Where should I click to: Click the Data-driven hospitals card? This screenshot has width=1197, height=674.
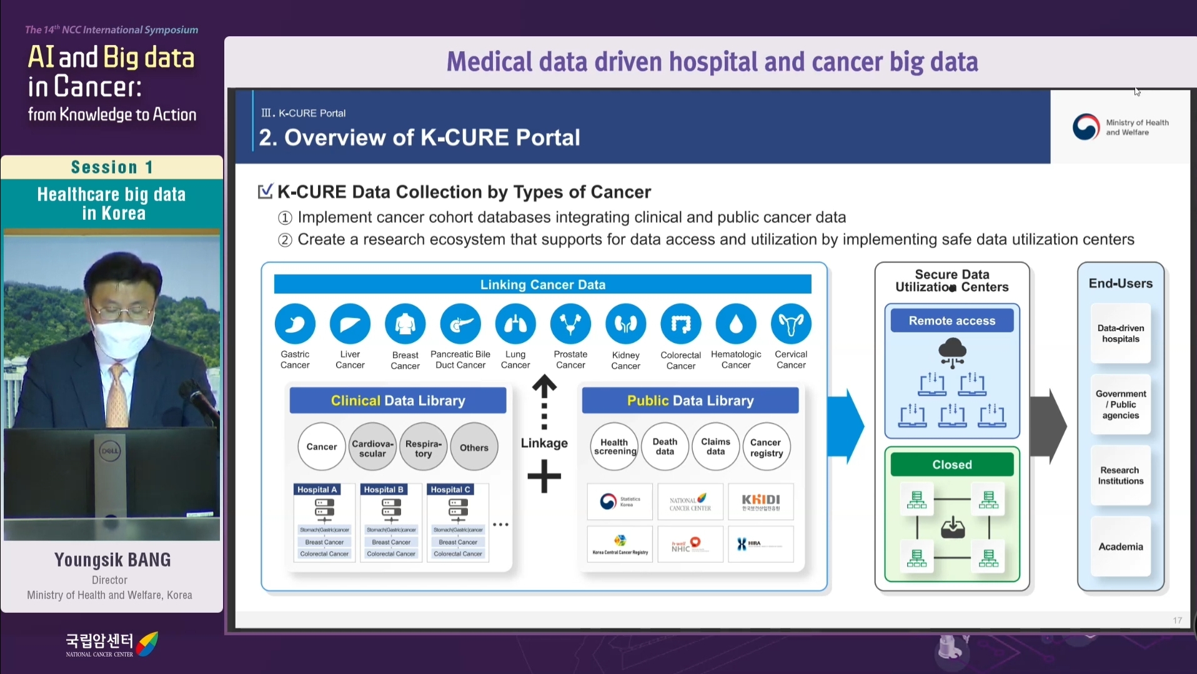point(1121,334)
